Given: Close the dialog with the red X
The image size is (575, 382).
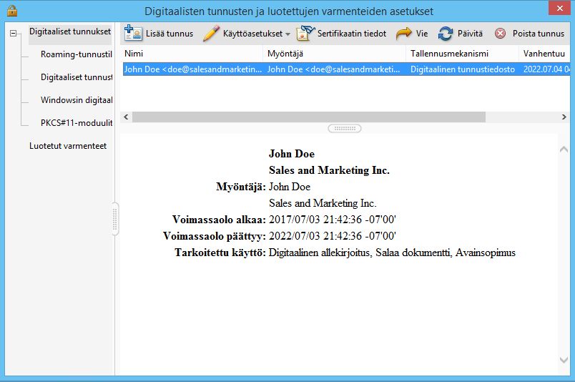Looking at the screenshot, I should [559, 8].
